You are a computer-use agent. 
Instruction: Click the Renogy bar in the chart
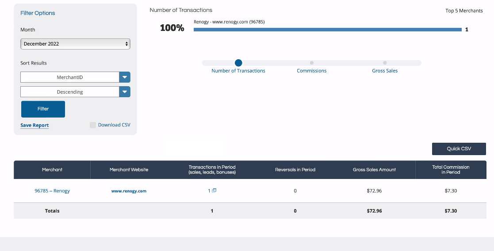click(328, 30)
